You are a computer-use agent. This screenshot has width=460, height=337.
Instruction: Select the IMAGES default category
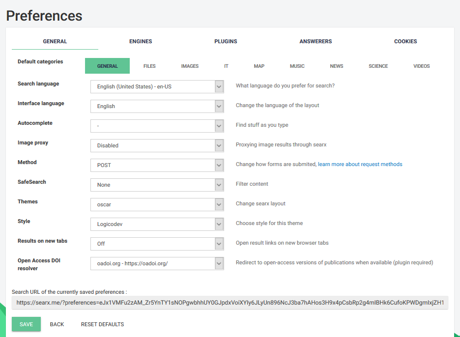pyautogui.click(x=190, y=66)
